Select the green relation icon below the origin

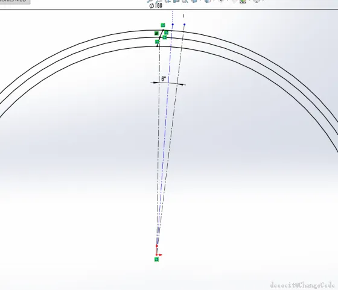tap(157, 259)
